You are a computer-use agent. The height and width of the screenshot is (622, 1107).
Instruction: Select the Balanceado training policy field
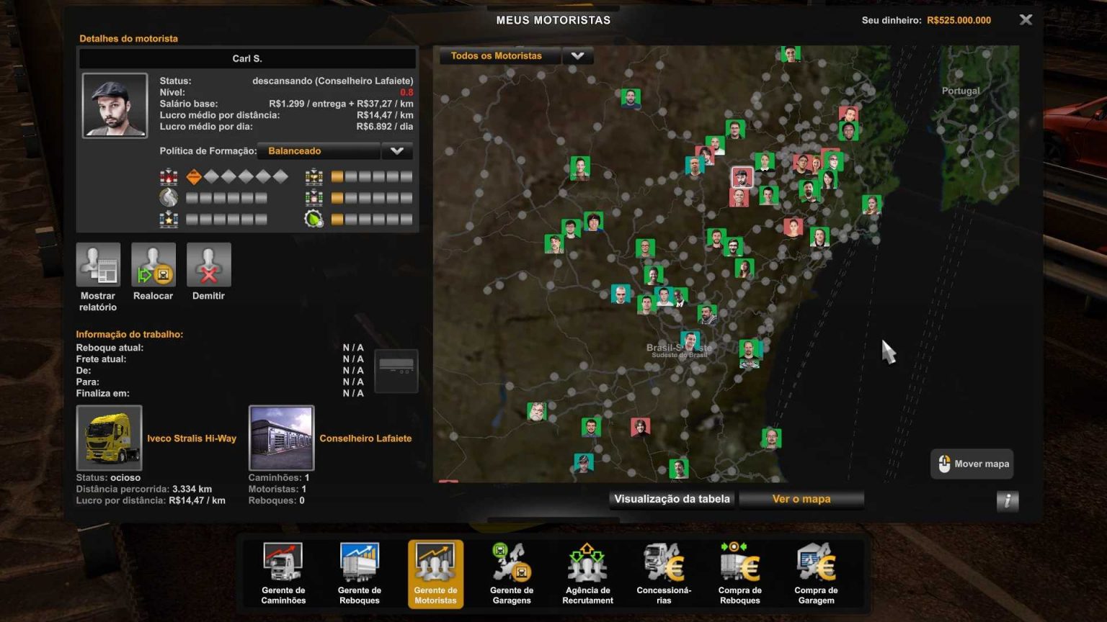pos(319,151)
